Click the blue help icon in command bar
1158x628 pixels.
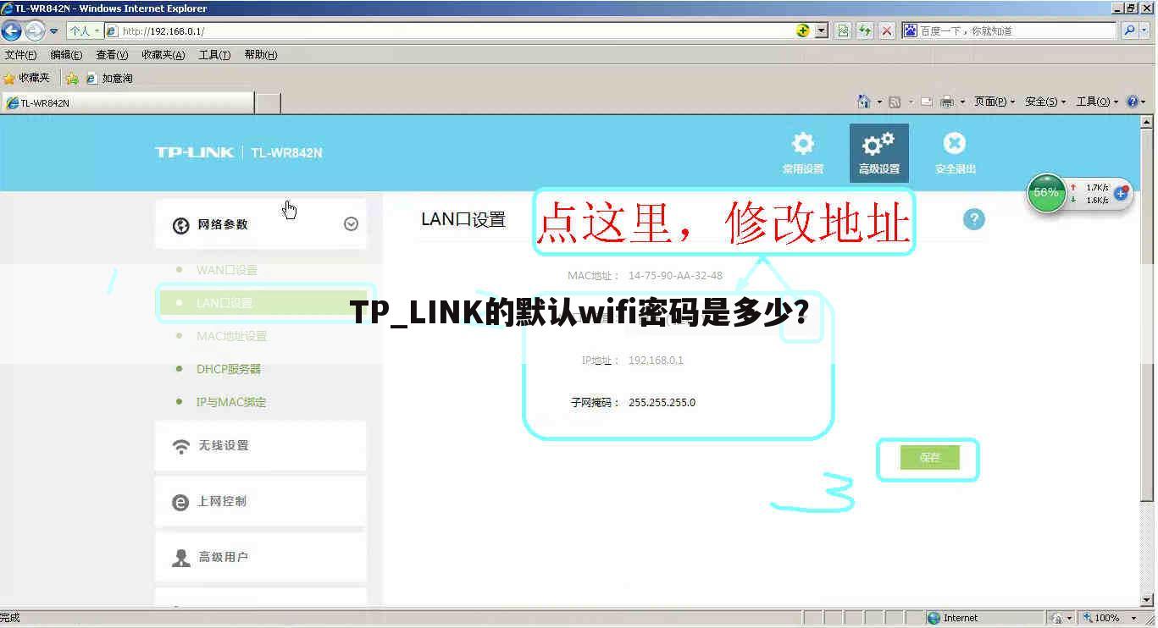tap(1133, 102)
